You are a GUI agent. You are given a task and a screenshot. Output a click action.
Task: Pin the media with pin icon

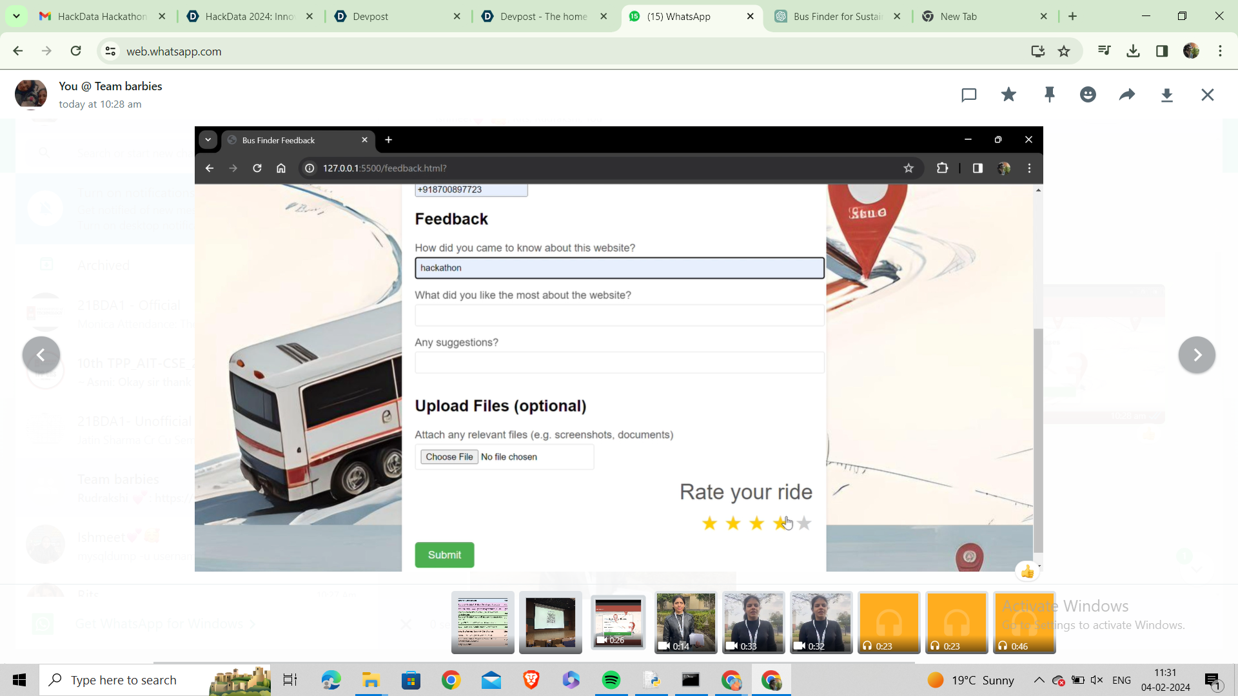click(1049, 95)
